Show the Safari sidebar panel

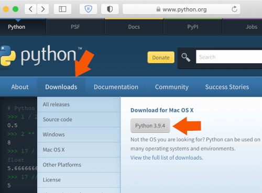(62, 9)
